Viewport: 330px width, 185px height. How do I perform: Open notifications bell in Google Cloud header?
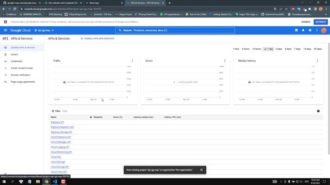coord(303,30)
